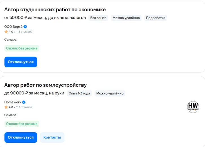The width and height of the screenshot is (205, 147).
Task: Click the Опыт 1-3 года tag
Action: (x=79, y=93)
